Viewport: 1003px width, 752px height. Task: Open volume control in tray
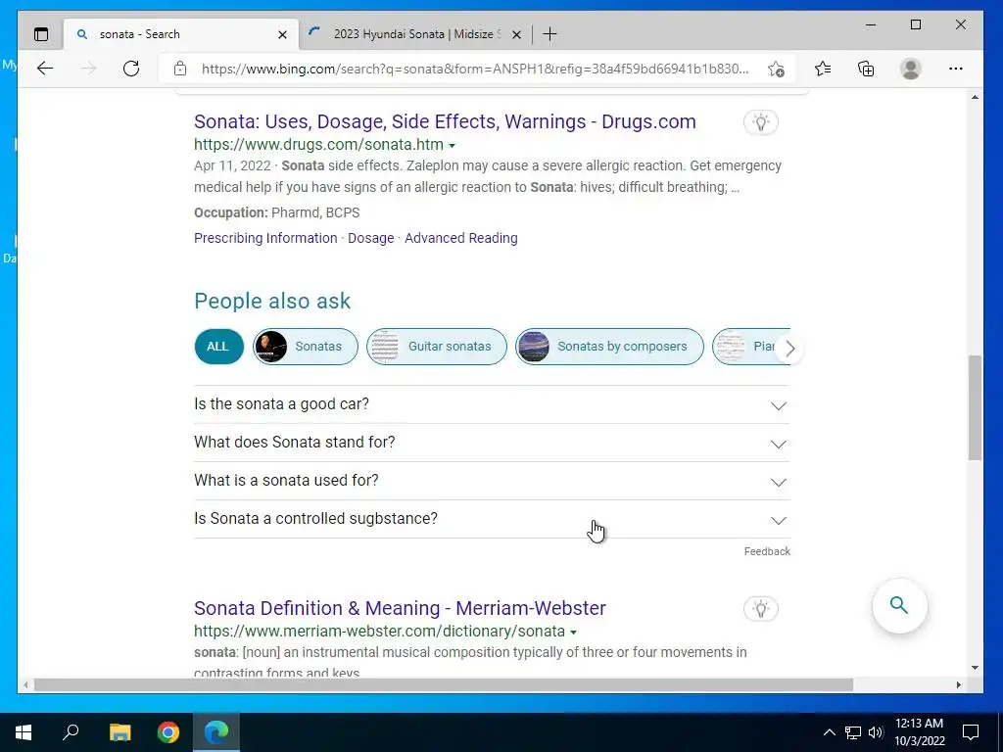point(876,732)
